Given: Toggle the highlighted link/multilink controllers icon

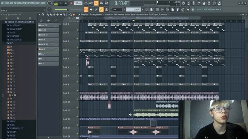Looking at the screenshot, I should tap(102, 9).
